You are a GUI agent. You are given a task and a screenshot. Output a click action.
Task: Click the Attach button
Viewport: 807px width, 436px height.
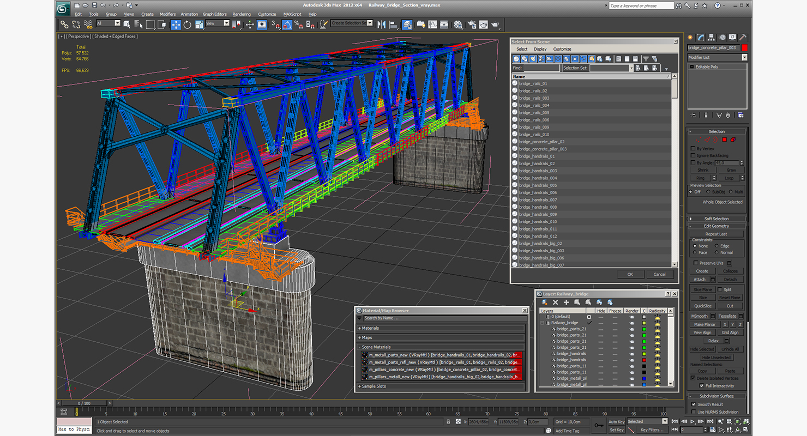coord(700,280)
